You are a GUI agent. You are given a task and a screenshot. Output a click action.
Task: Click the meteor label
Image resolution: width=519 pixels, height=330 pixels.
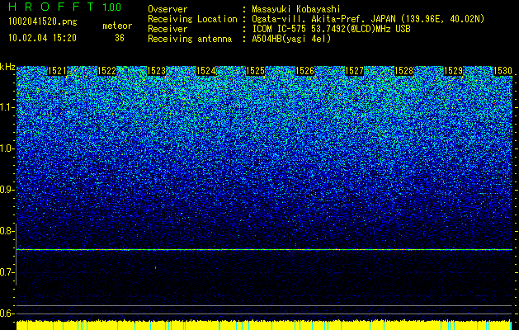point(117,26)
